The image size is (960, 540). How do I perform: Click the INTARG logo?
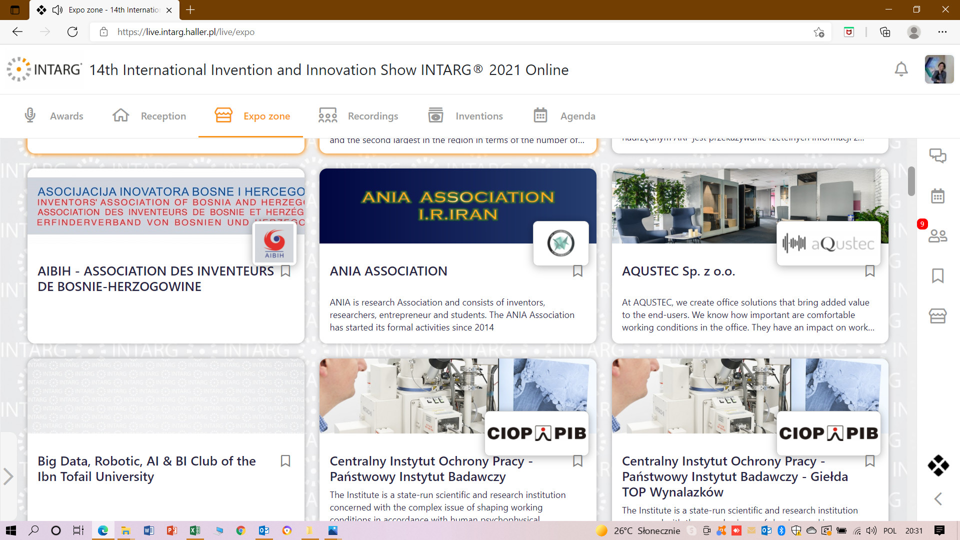pyautogui.click(x=44, y=69)
